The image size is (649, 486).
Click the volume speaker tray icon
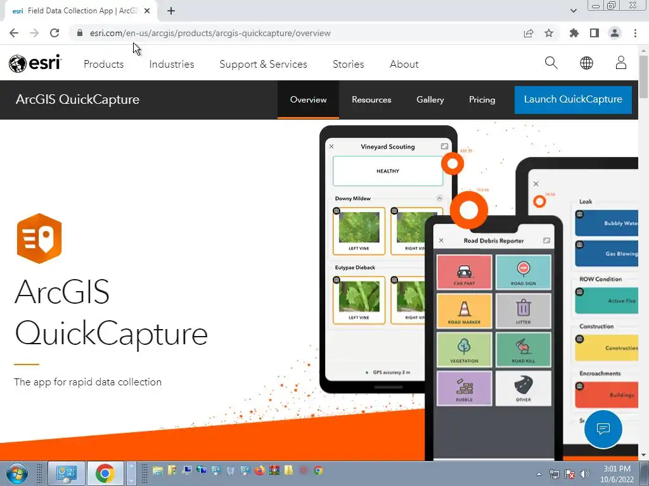585,474
